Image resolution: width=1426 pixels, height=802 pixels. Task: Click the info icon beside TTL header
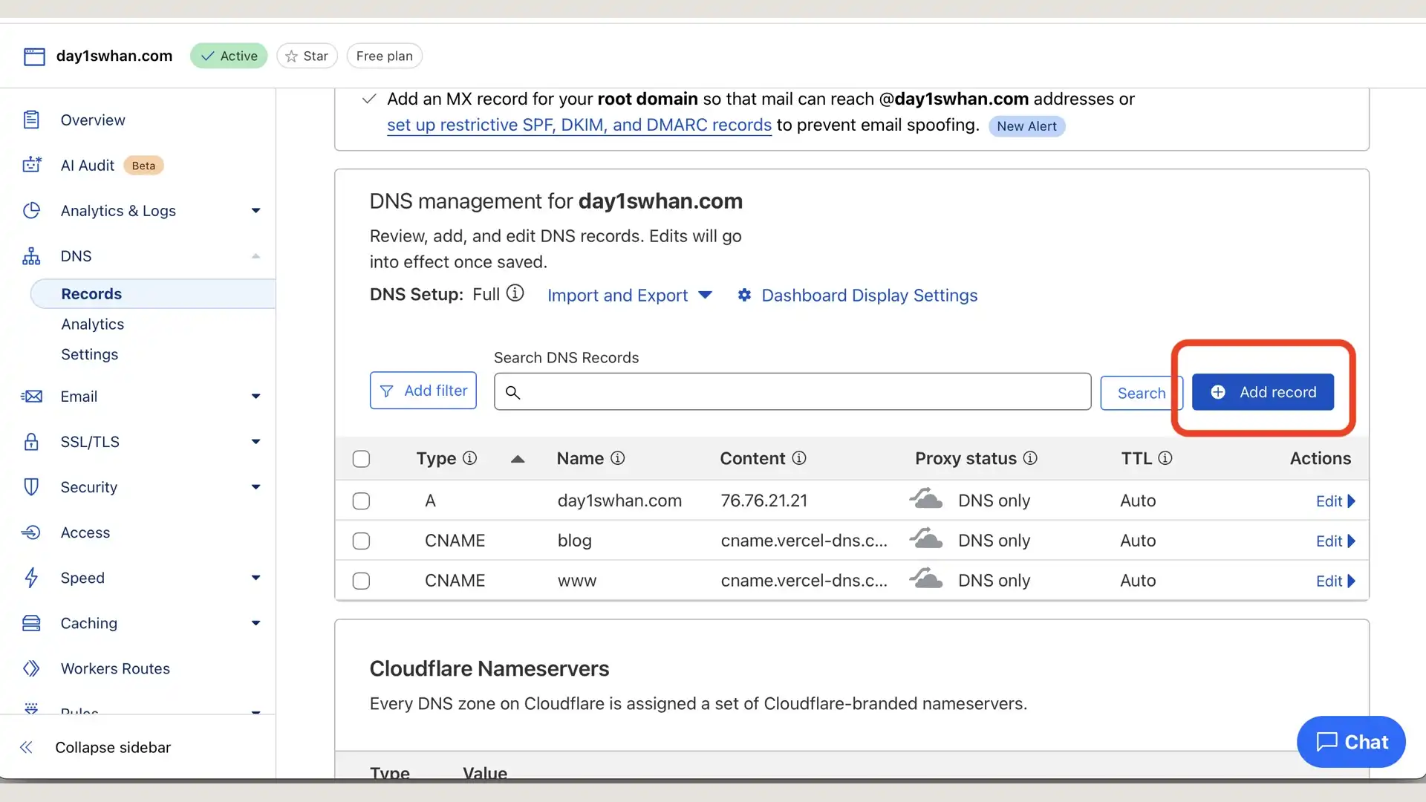point(1165,458)
